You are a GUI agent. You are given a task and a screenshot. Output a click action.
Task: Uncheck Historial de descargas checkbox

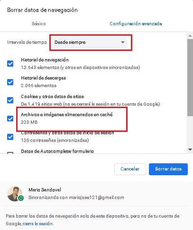click(x=10, y=82)
